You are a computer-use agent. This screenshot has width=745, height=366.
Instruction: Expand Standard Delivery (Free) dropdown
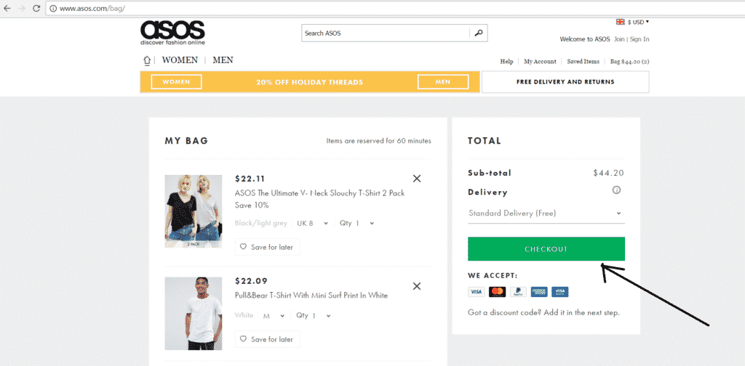(546, 213)
